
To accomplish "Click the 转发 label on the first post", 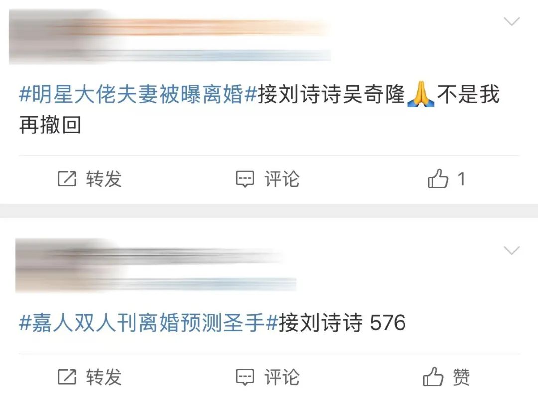I will [x=104, y=179].
